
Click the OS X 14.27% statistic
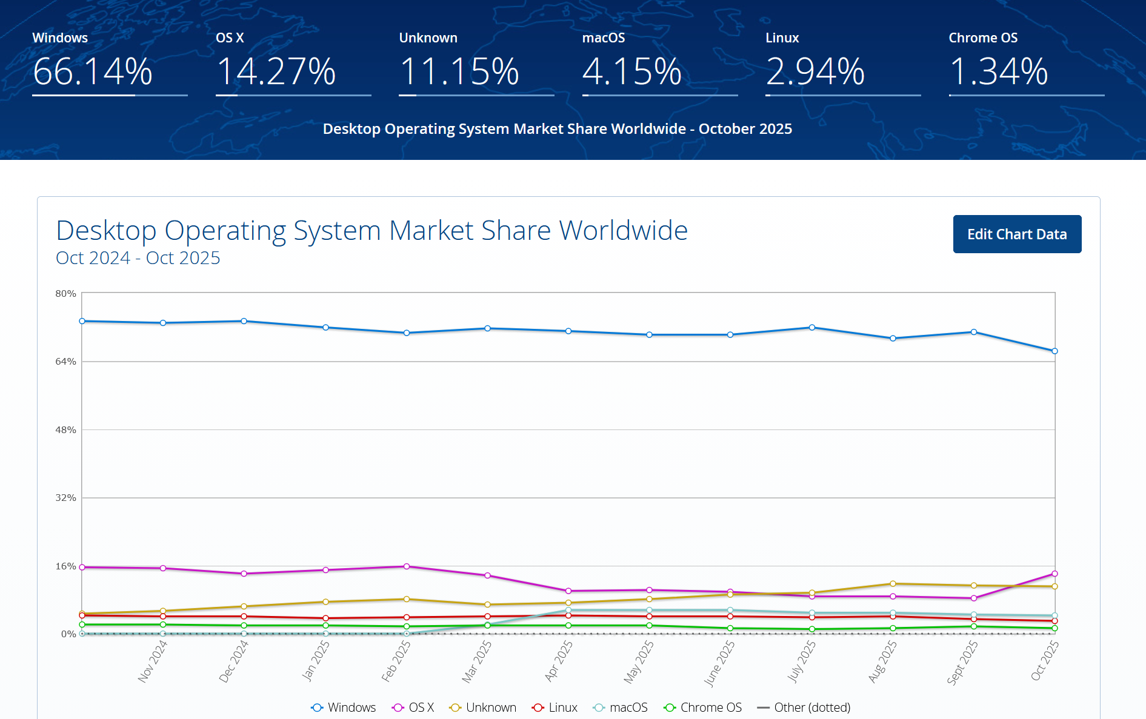coord(276,71)
